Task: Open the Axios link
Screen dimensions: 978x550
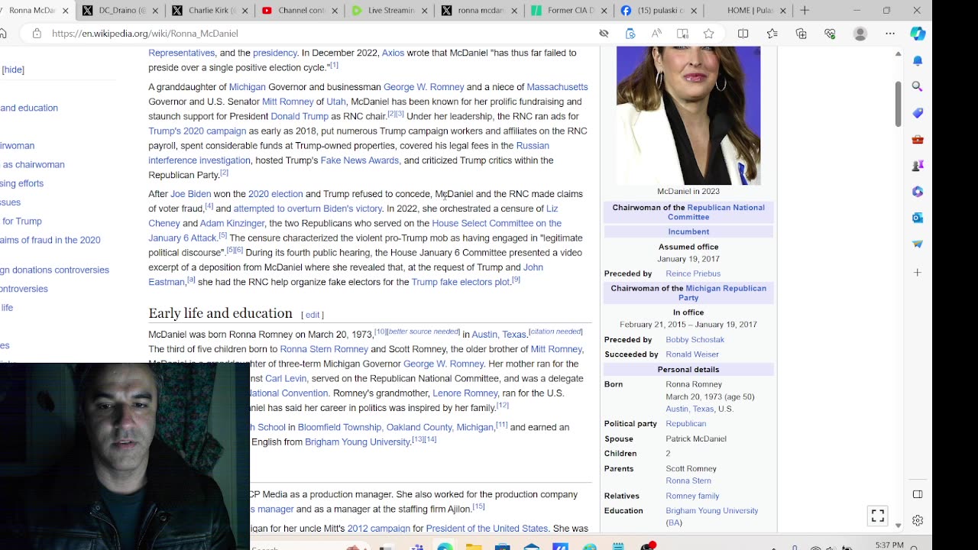Action: (x=393, y=53)
